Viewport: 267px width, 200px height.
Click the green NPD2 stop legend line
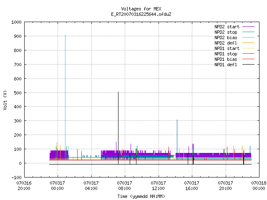coord(248,32)
